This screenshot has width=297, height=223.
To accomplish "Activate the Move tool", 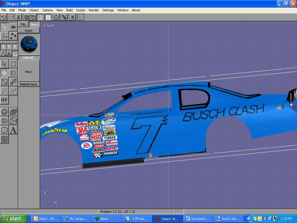I will pos(4,73).
